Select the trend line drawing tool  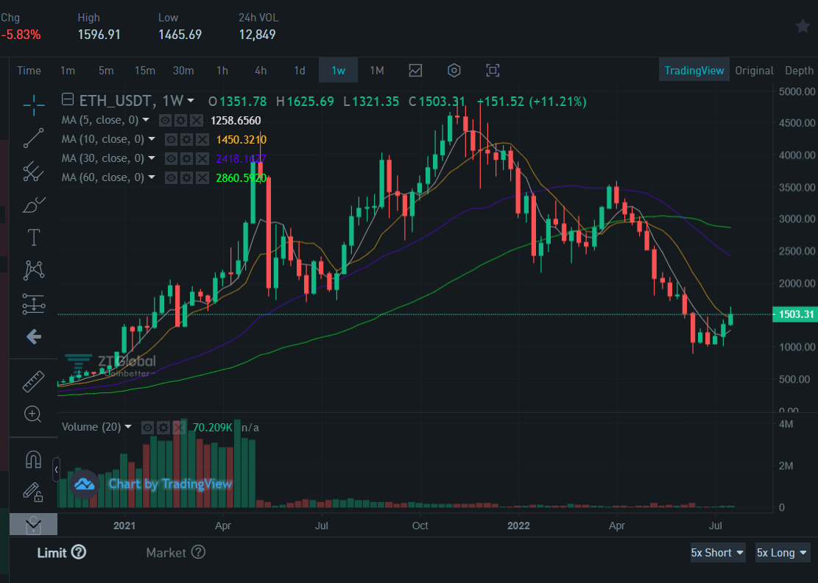[x=33, y=138]
